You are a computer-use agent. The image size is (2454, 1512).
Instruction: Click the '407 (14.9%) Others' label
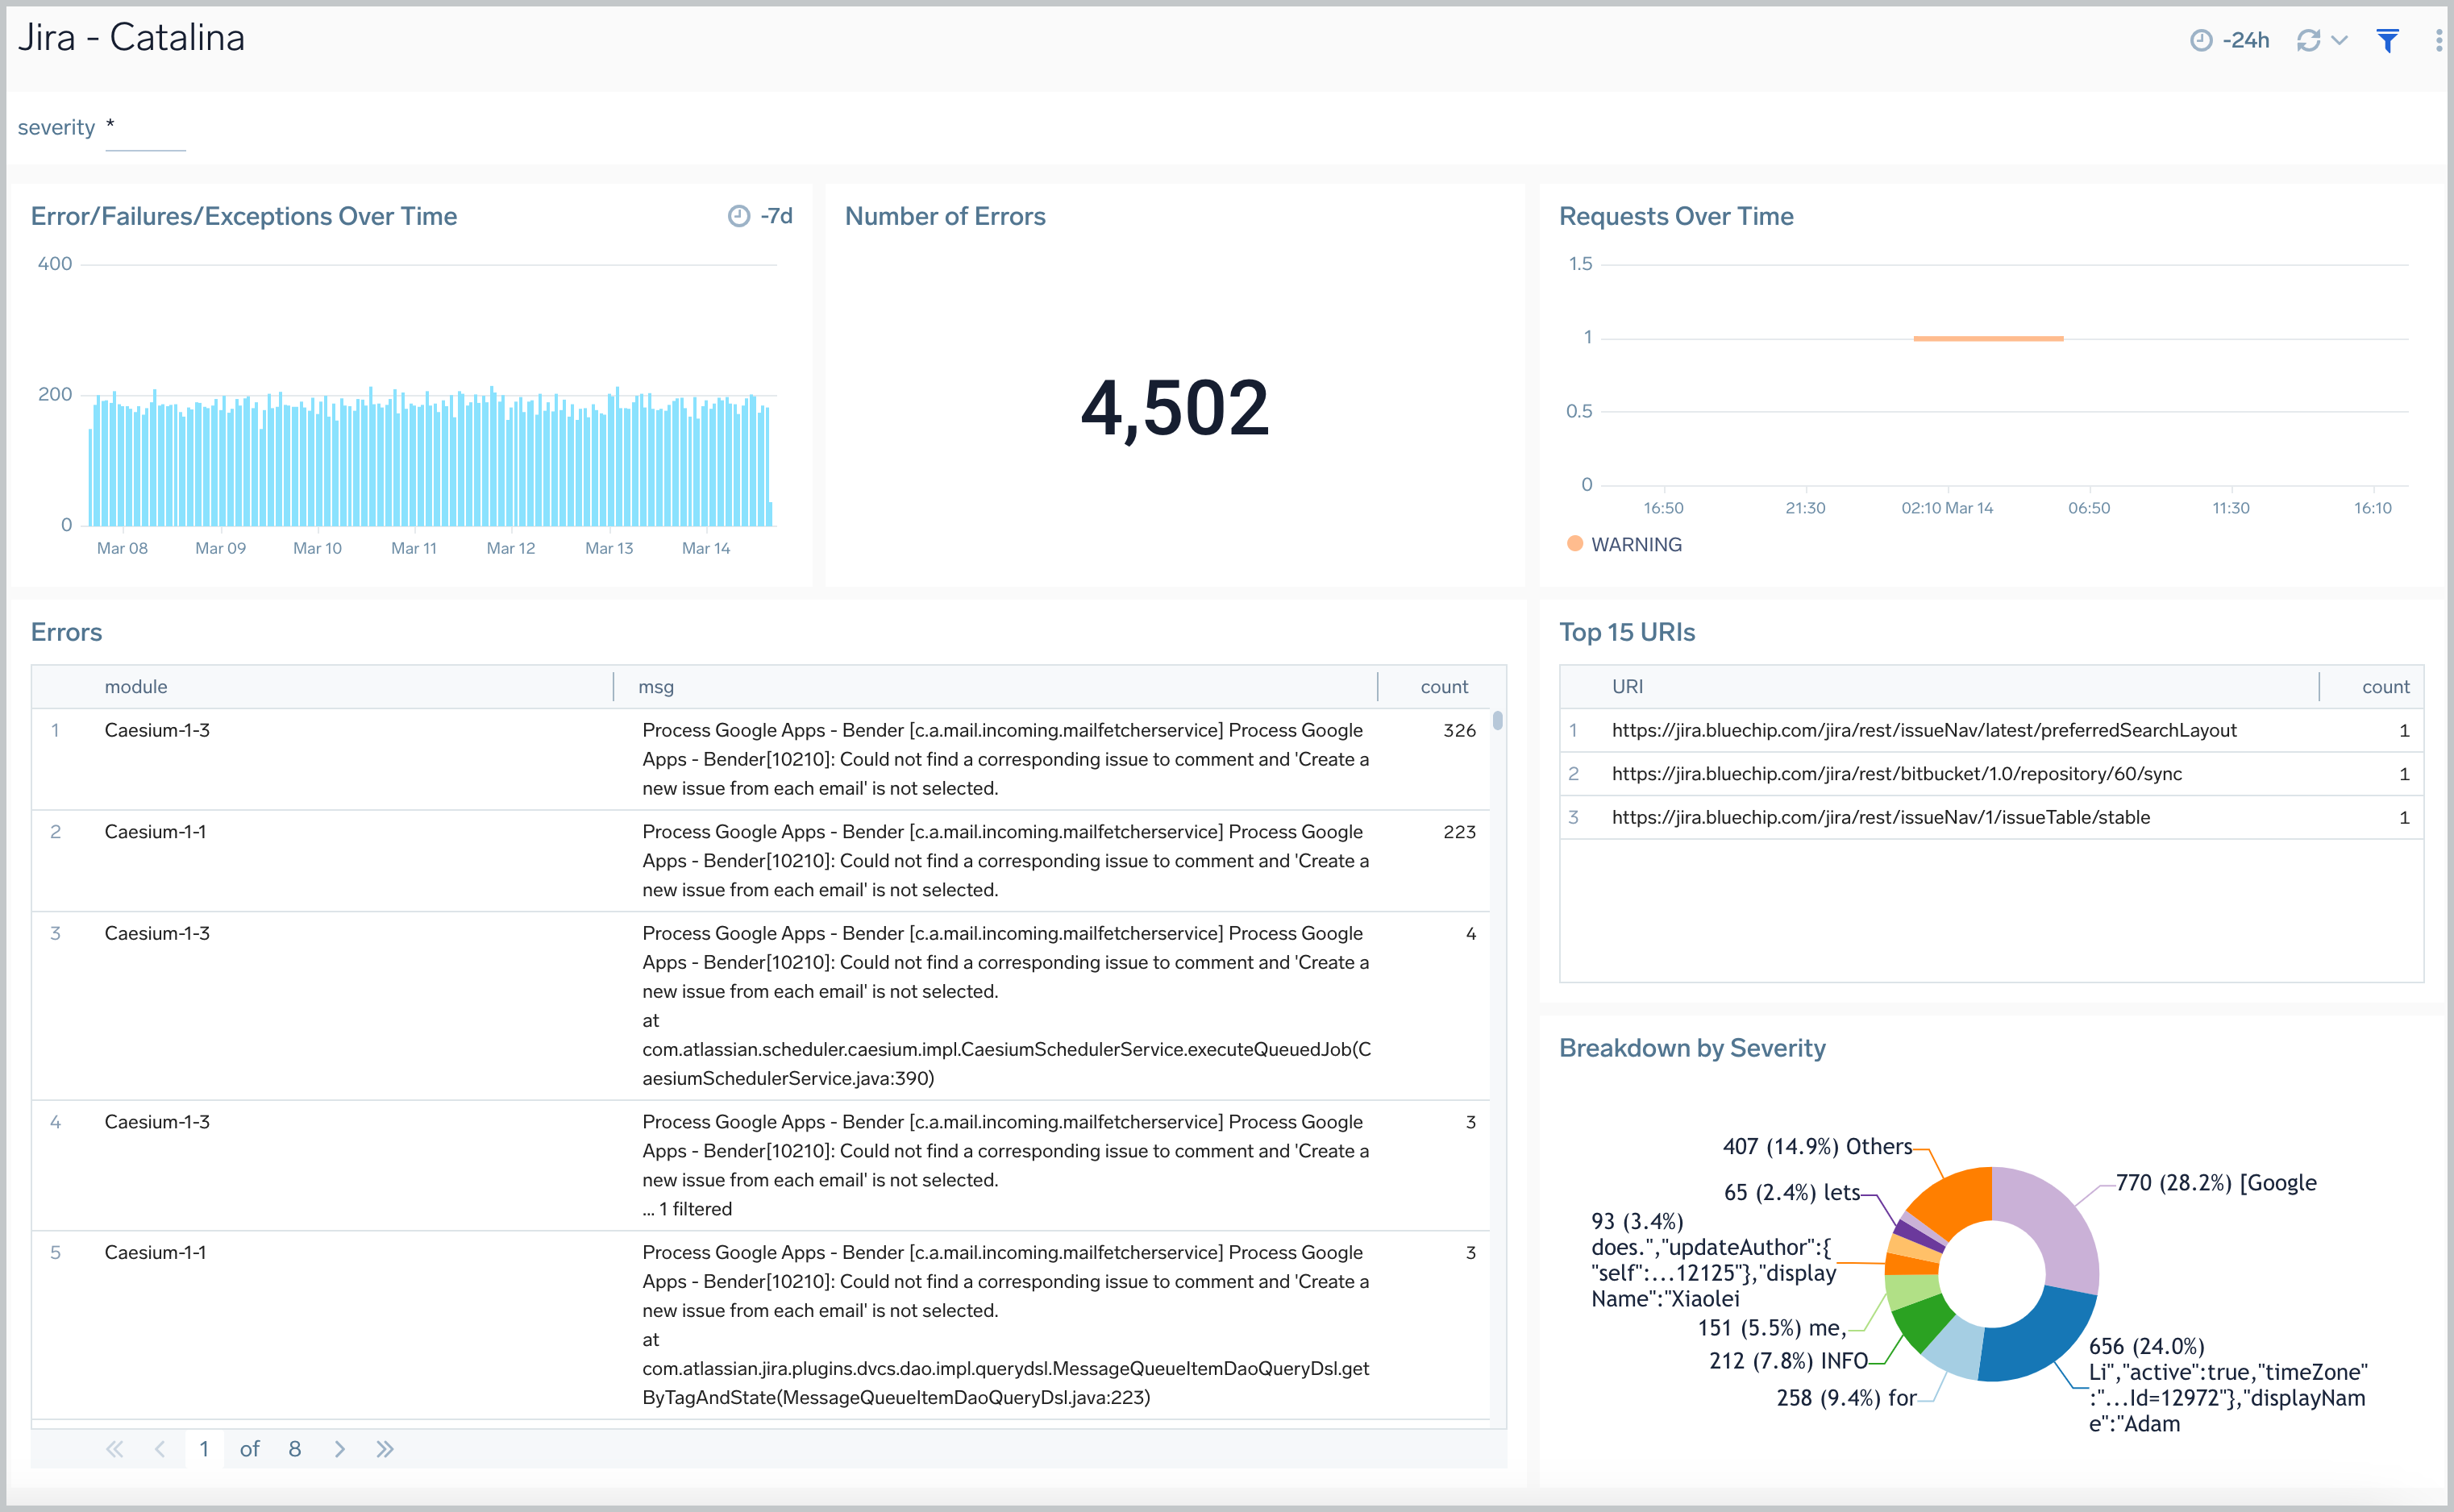(x=1817, y=1146)
